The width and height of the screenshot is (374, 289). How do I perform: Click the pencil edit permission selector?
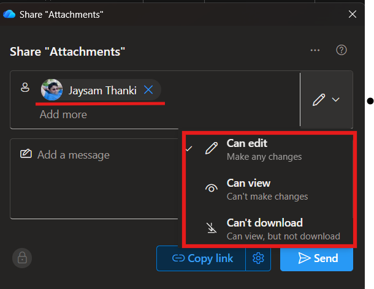(319, 100)
